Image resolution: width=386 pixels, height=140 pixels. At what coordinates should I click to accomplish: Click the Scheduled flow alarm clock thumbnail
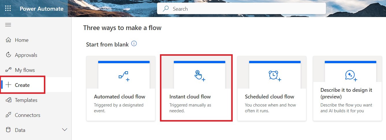(x=275, y=75)
